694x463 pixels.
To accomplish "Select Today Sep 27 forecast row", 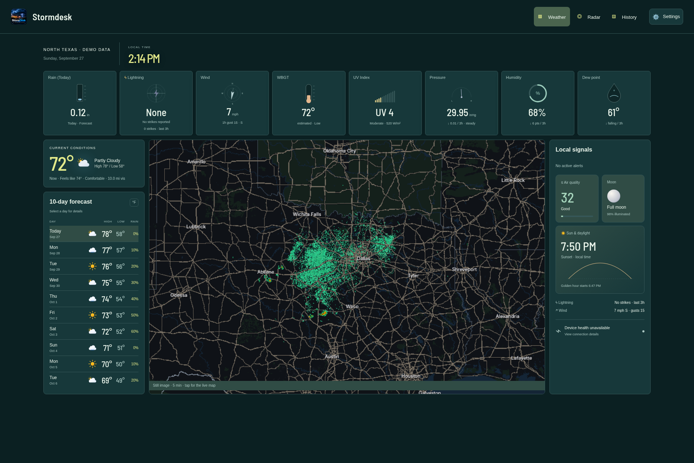I will (x=94, y=234).
